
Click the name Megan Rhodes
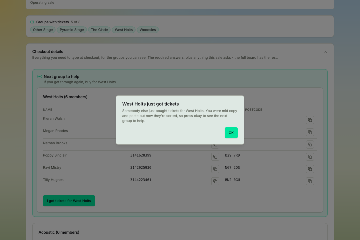55,131
